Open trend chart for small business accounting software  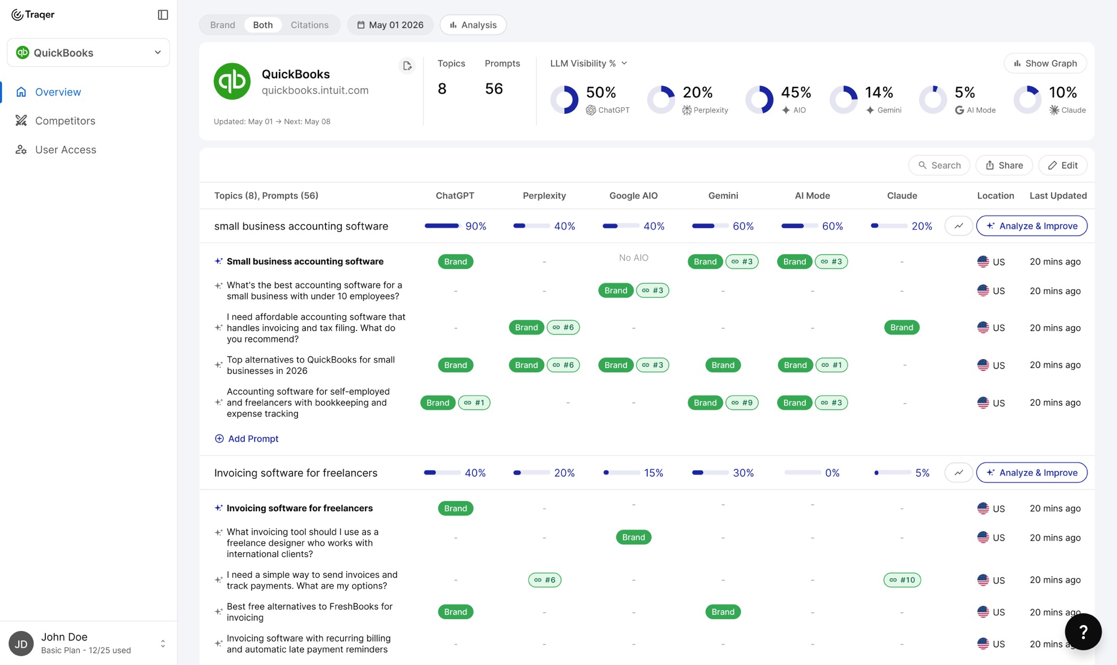pyautogui.click(x=958, y=226)
